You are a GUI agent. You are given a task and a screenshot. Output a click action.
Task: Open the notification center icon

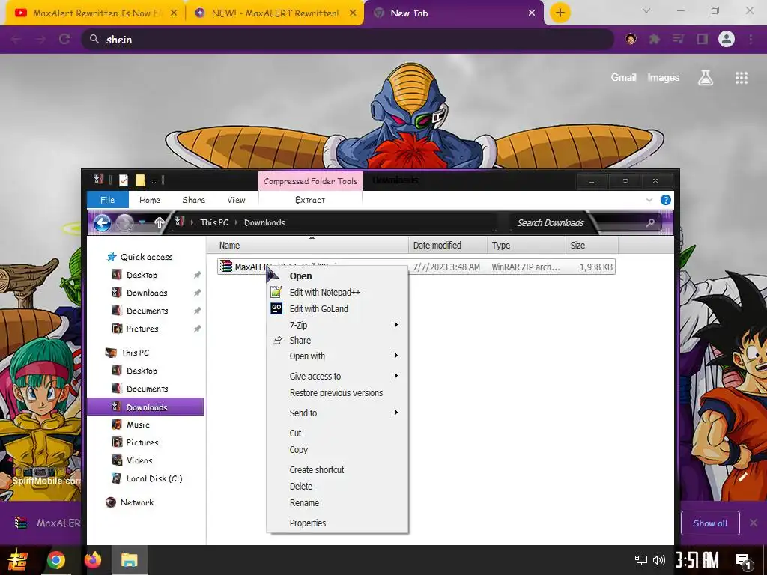[x=744, y=560]
